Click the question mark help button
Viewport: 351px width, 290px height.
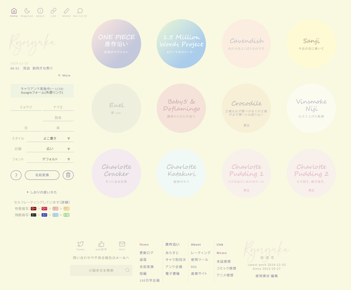point(16,175)
